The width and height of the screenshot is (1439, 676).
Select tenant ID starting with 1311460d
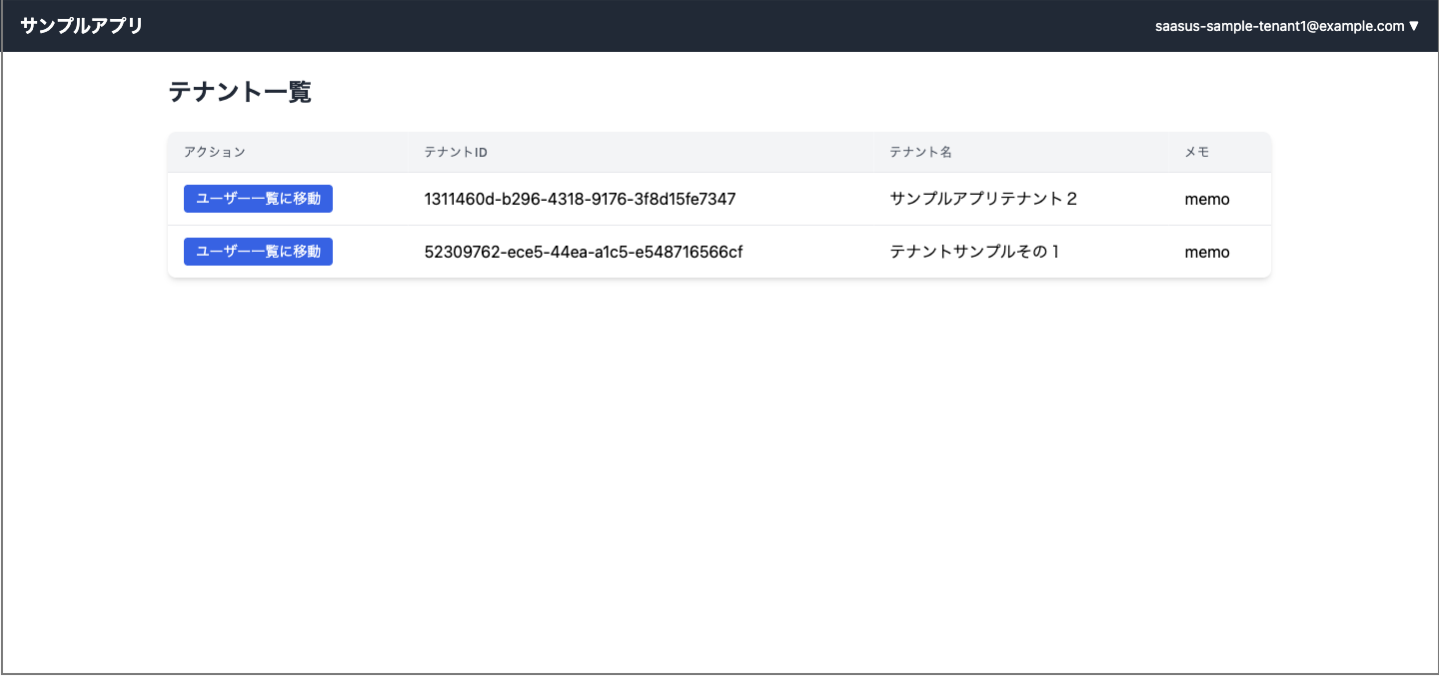click(580, 199)
